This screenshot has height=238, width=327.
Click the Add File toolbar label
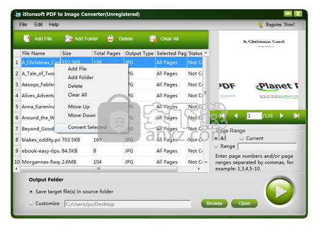[43, 39]
